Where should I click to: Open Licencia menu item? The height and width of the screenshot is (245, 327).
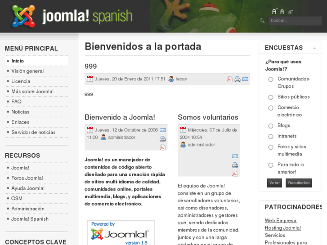[x=36, y=81]
